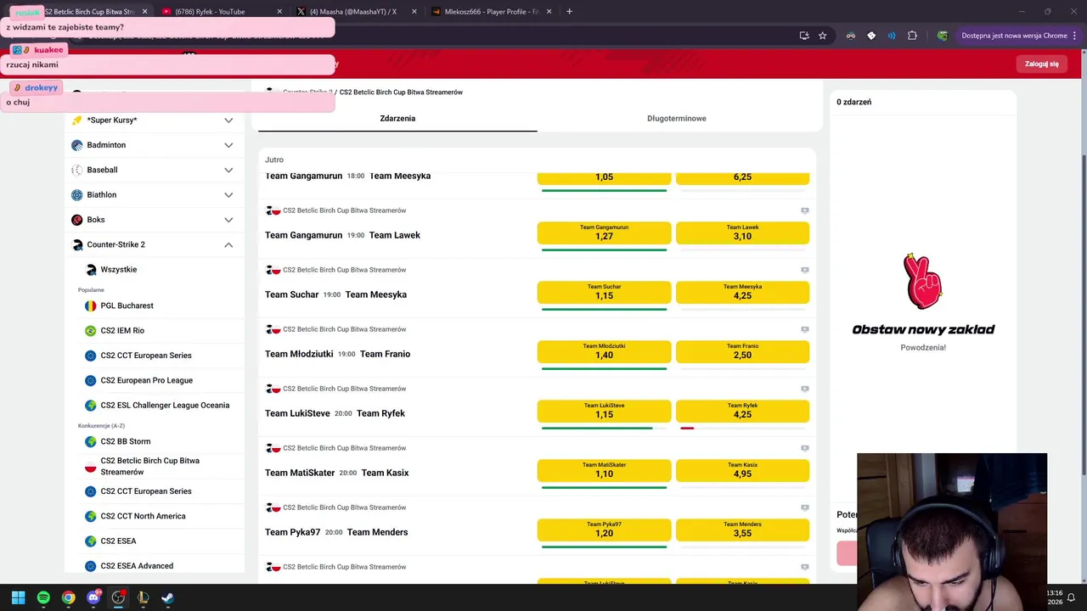Collapse the Counter-Strike 2 category chevron
This screenshot has width=1087, height=611.
[x=228, y=244]
